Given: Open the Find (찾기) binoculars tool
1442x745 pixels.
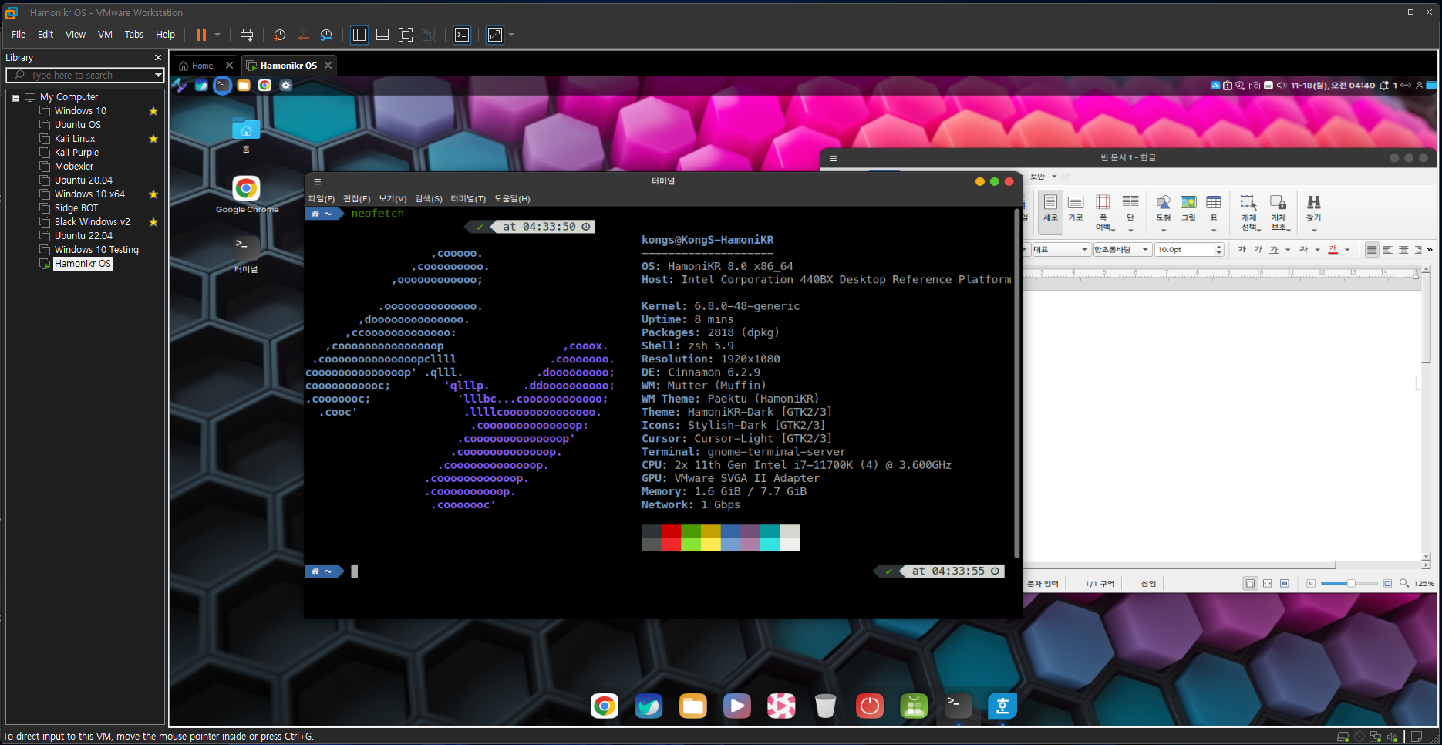Looking at the screenshot, I should point(1314,212).
